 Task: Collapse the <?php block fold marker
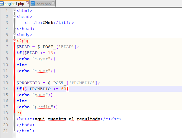click(x=14, y=41)
